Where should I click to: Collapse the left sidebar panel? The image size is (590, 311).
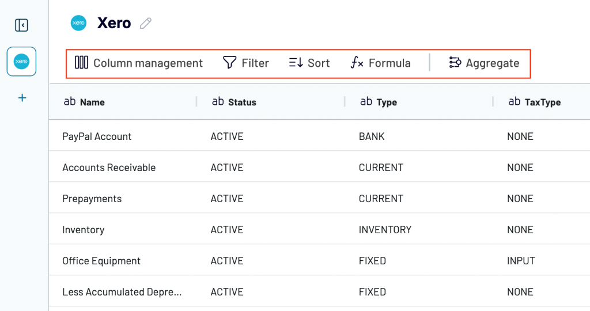pos(21,25)
